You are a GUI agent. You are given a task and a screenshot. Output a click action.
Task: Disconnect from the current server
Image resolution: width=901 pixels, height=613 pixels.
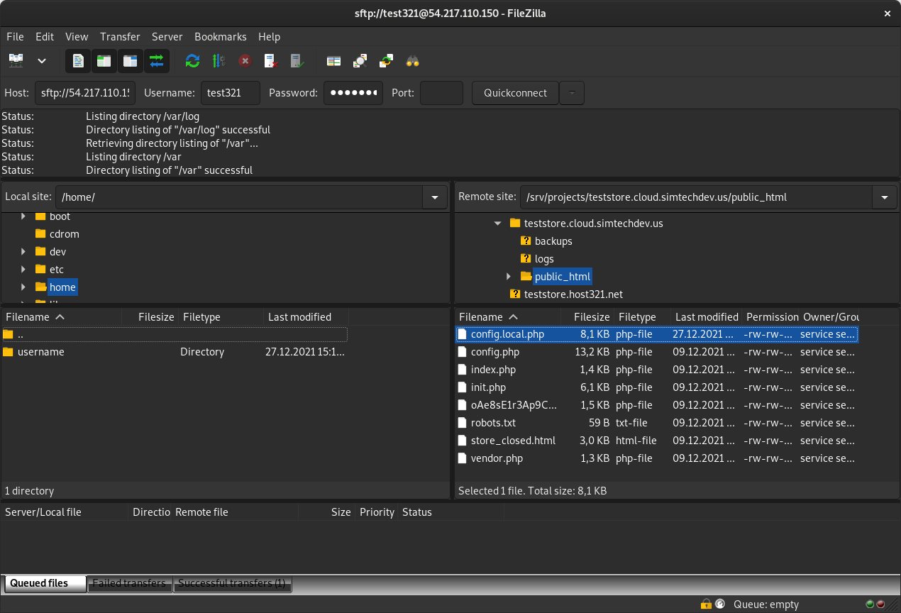pyautogui.click(x=271, y=61)
